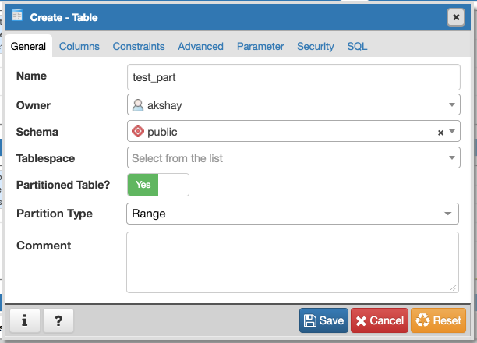Open the Constraints tab
This screenshot has width=477, height=343.
pos(139,46)
